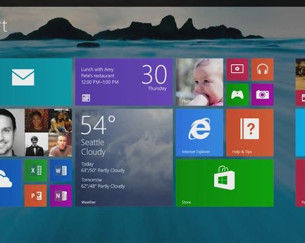Click the Pete's restaurant appointment text
Viewport: 305px width, 243px height.
point(98,76)
